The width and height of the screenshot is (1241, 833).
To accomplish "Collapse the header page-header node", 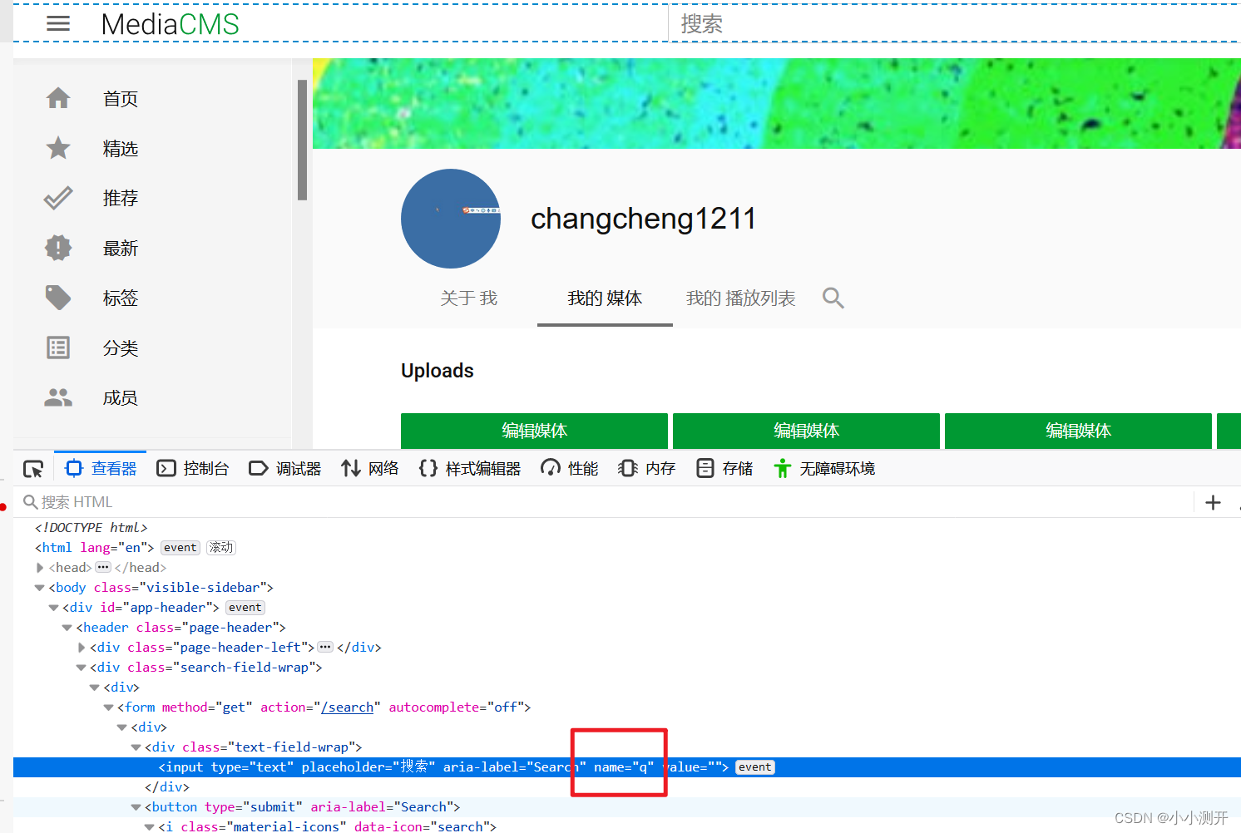I will (67, 628).
